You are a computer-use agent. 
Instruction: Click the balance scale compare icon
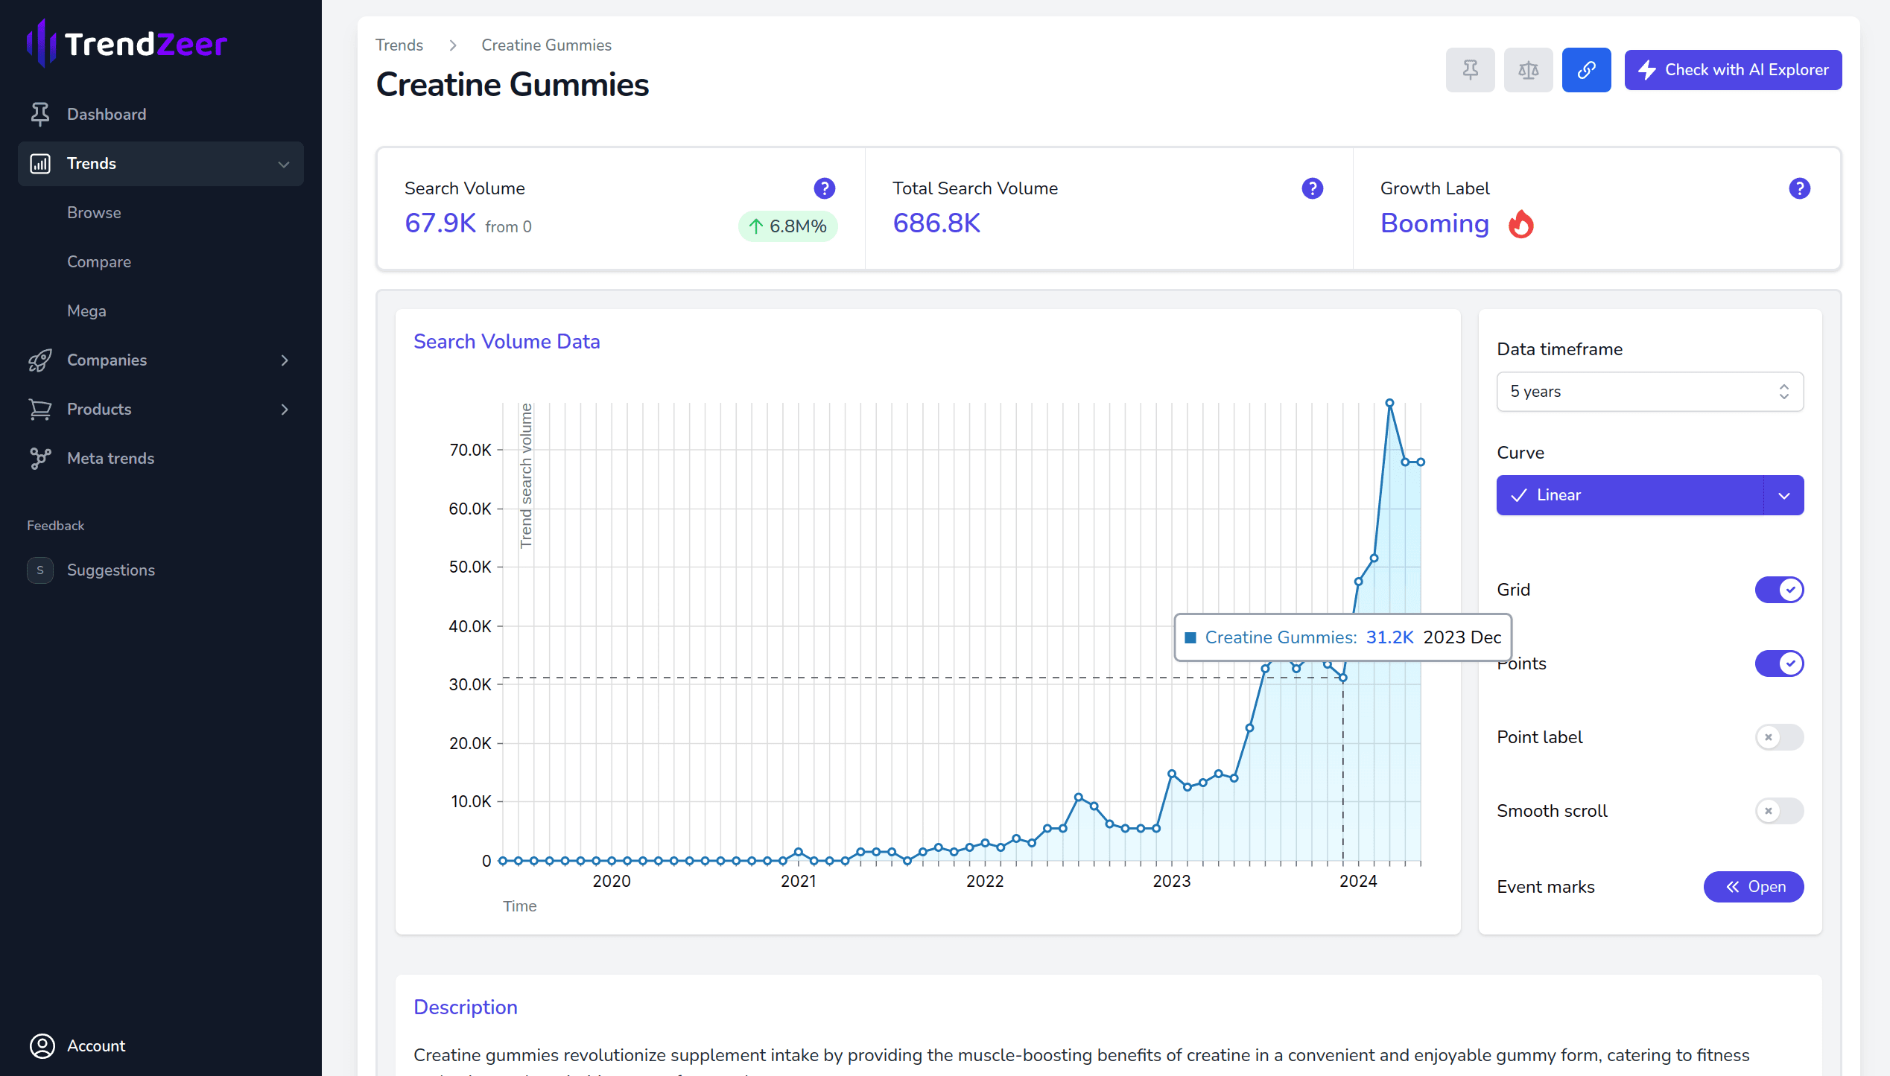click(x=1528, y=70)
